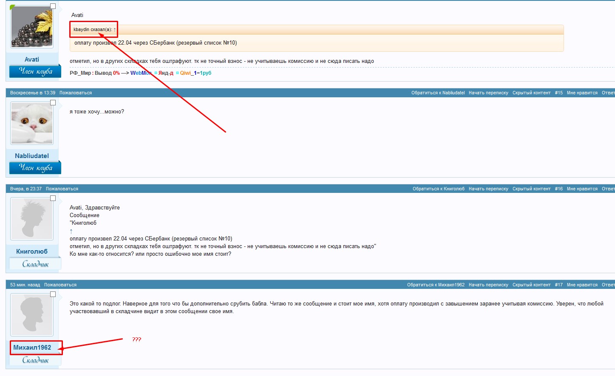Start a conversation from post #17
The height and width of the screenshot is (376, 615).
(488, 285)
